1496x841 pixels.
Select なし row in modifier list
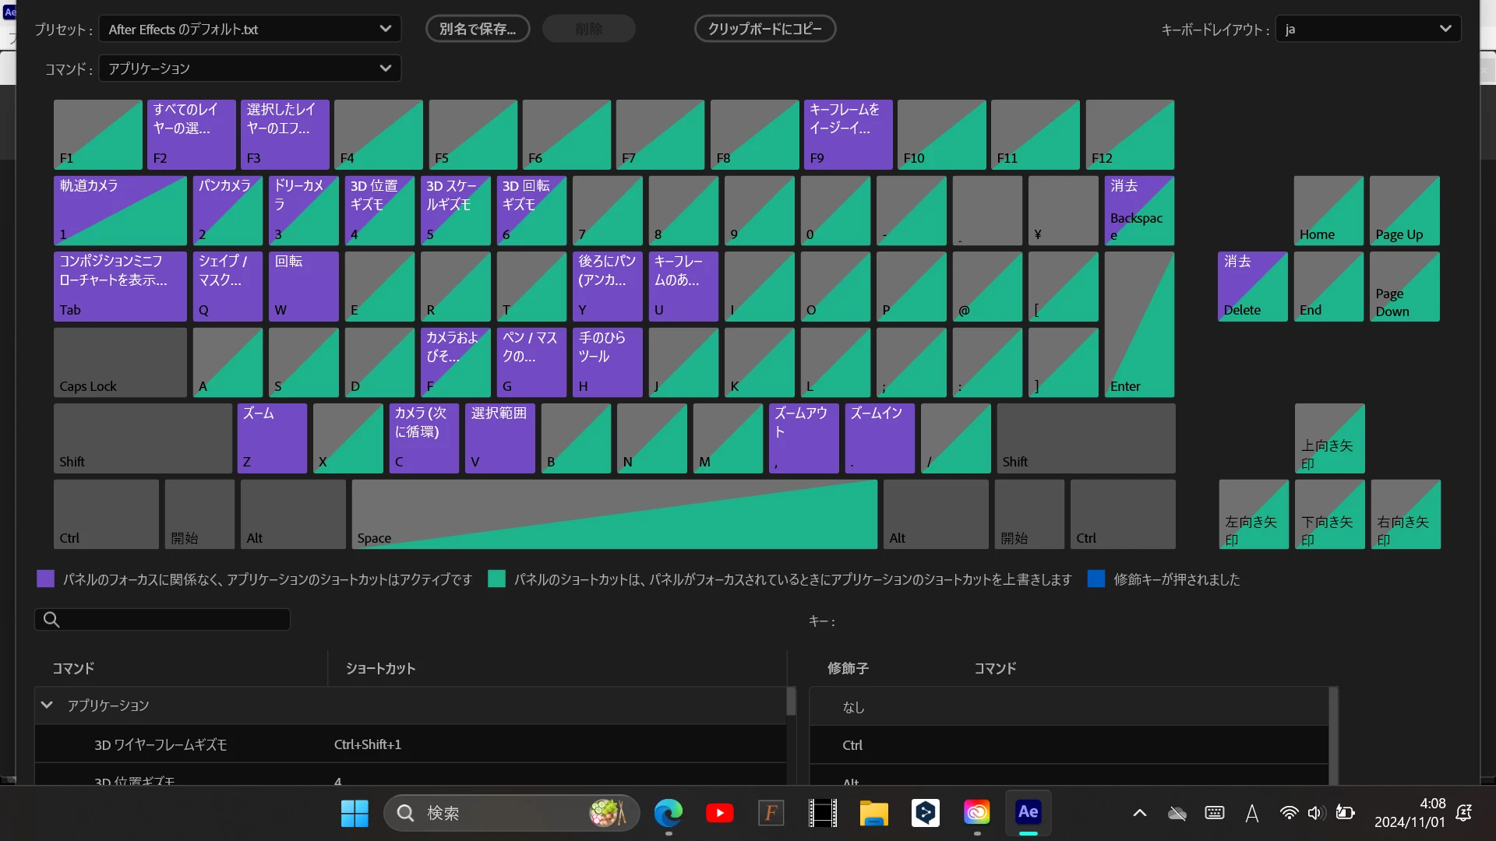click(1067, 707)
